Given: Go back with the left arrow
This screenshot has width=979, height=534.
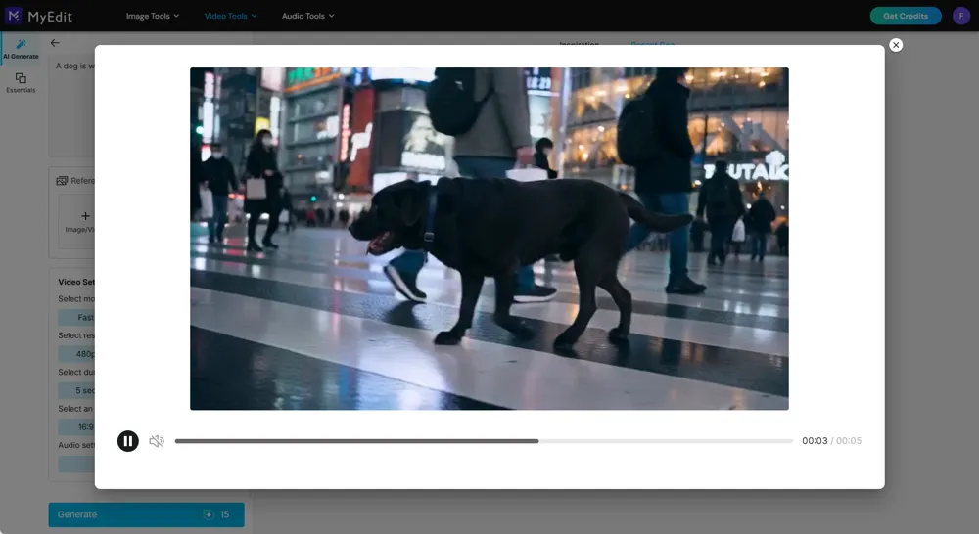Looking at the screenshot, I should [x=55, y=43].
